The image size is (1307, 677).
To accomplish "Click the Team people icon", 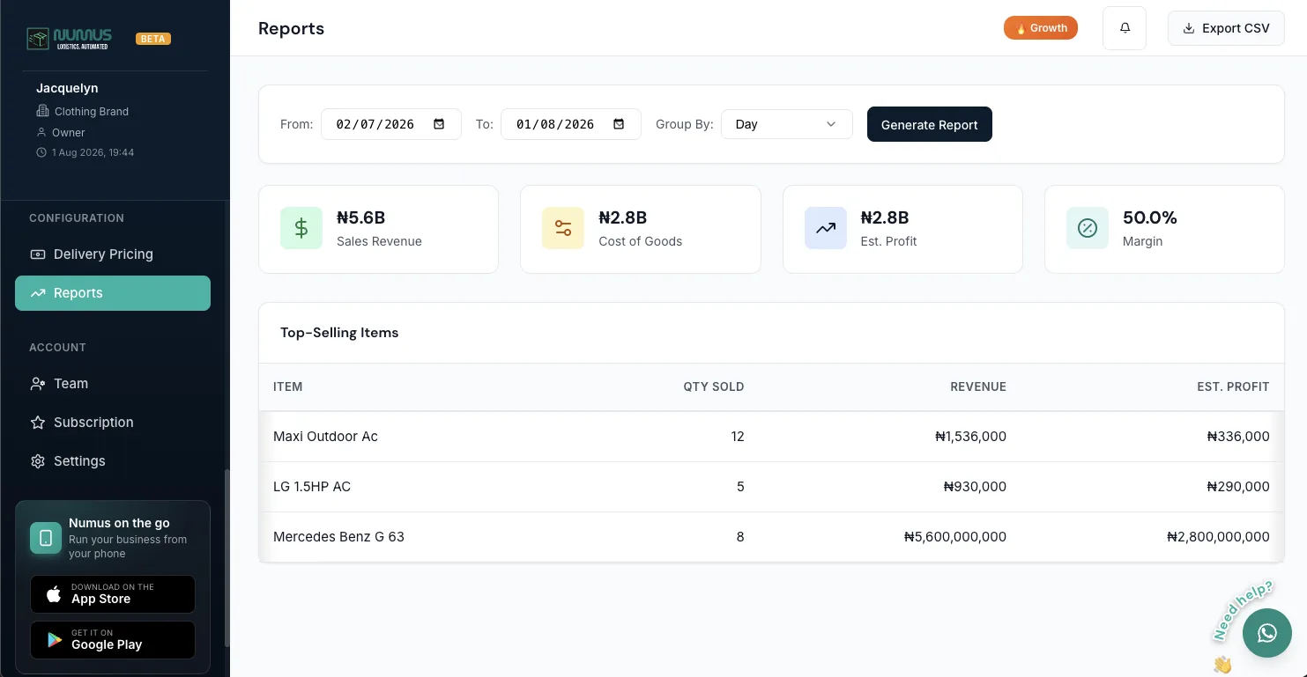I will [38, 384].
